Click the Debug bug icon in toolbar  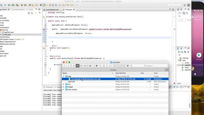9,5
